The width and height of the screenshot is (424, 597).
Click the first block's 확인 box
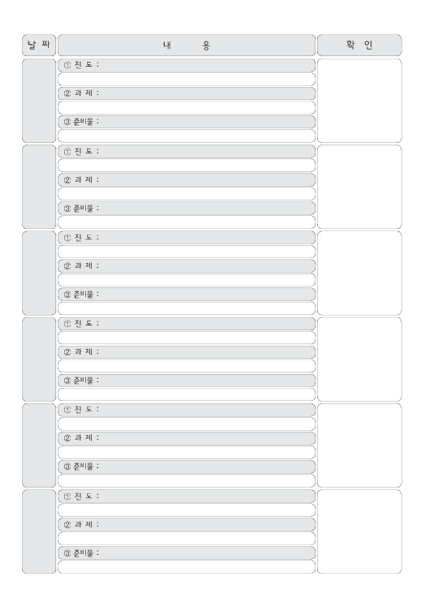359,101
